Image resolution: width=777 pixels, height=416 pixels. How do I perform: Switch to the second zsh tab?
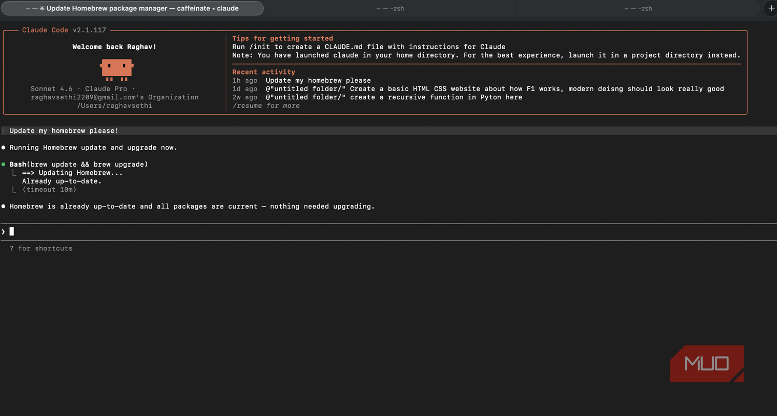(390, 8)
